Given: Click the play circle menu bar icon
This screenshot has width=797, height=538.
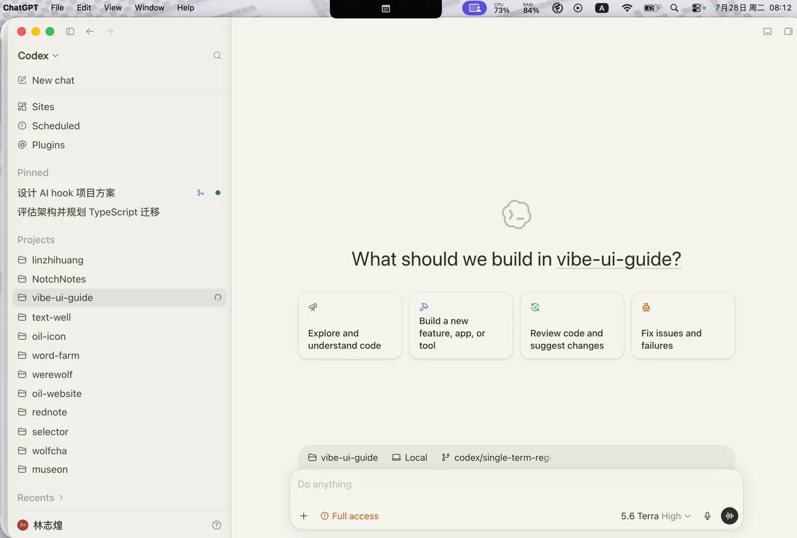Looking at the screenshot, I should click(x=578, y=8).
